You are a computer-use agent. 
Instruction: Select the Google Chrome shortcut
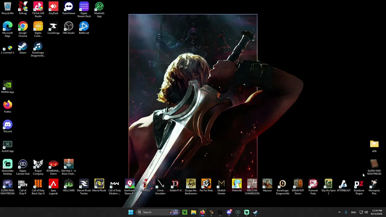[23, 30]
